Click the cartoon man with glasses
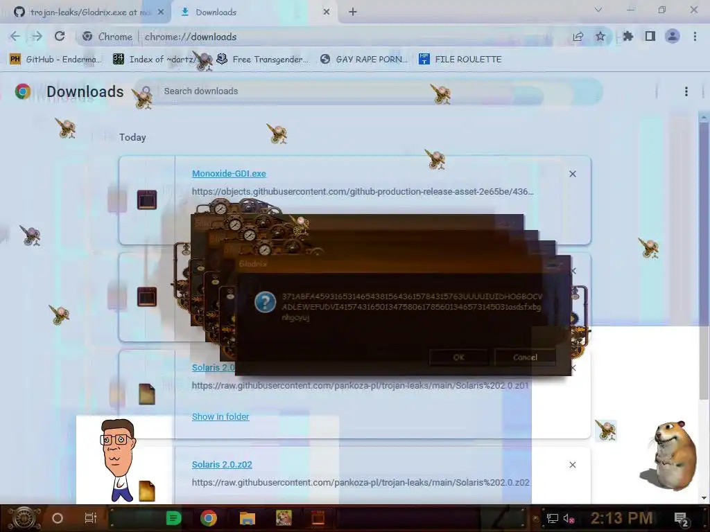This screenshot has width=710, height=532. coord(119,460)
